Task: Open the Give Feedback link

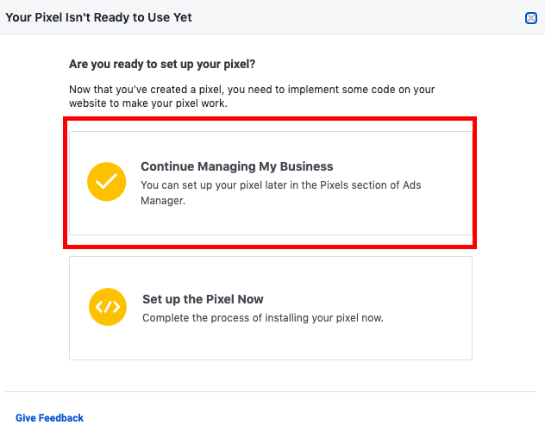Action: (49, 418)
